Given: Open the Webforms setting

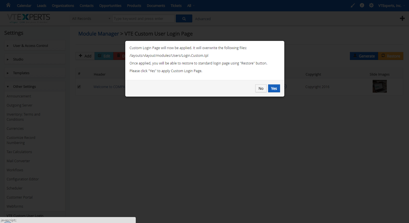Looking at the screenshot, I should coord(15,206).
